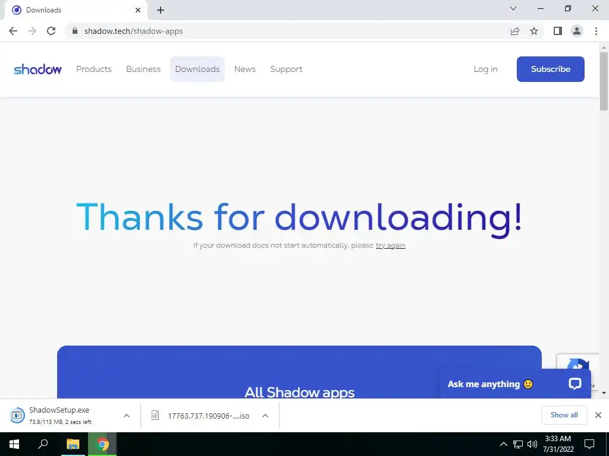Click the scrollbar down arrow

[x=604, y=393]
